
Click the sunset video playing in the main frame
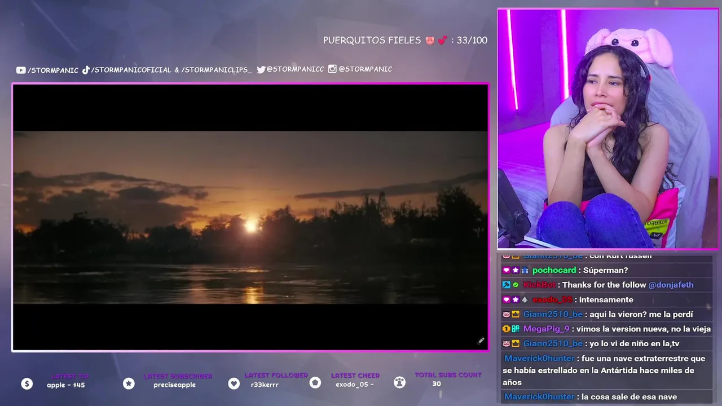(x=250, y=218)
